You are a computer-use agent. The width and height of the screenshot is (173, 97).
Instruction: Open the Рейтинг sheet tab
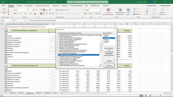pos(39,93)
